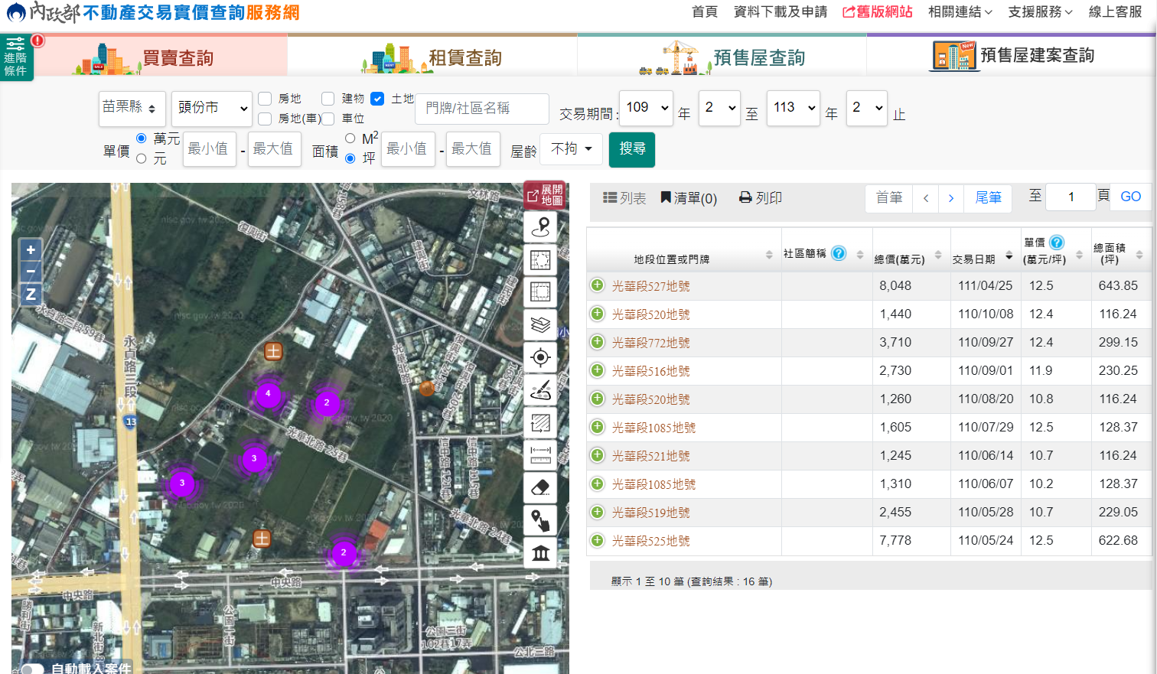Open 資料下載及申請 menu item
The image size is (1157, 674).
coord(781,12)
